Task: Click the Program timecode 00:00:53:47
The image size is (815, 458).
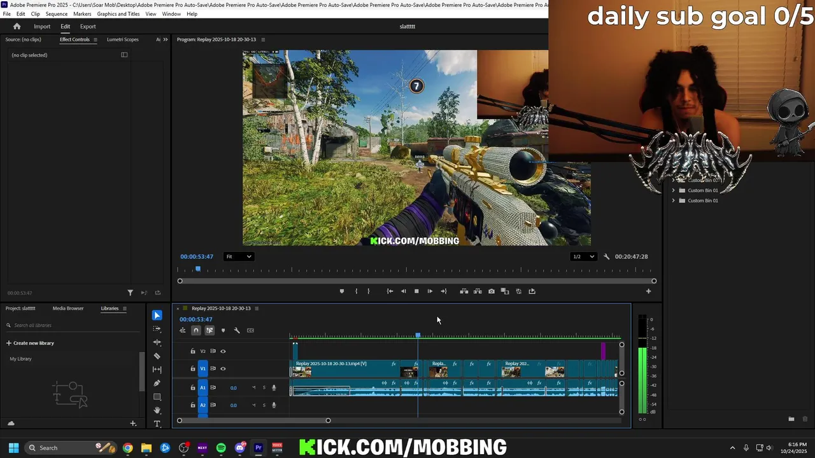Action: pyautogui.click(x=197, y=256)
